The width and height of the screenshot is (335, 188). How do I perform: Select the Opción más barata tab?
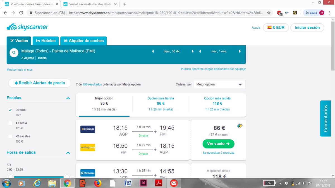tap(161, 105)
